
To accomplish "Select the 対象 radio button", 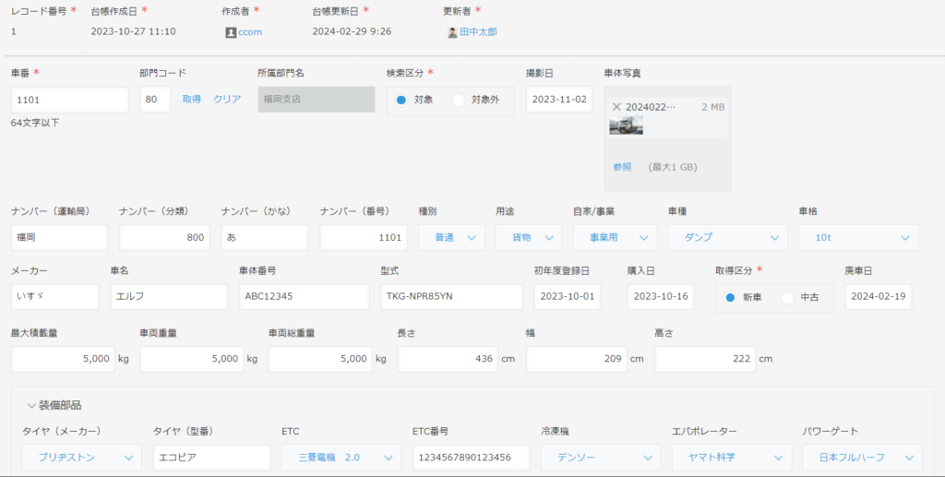I will pos(401,100).
